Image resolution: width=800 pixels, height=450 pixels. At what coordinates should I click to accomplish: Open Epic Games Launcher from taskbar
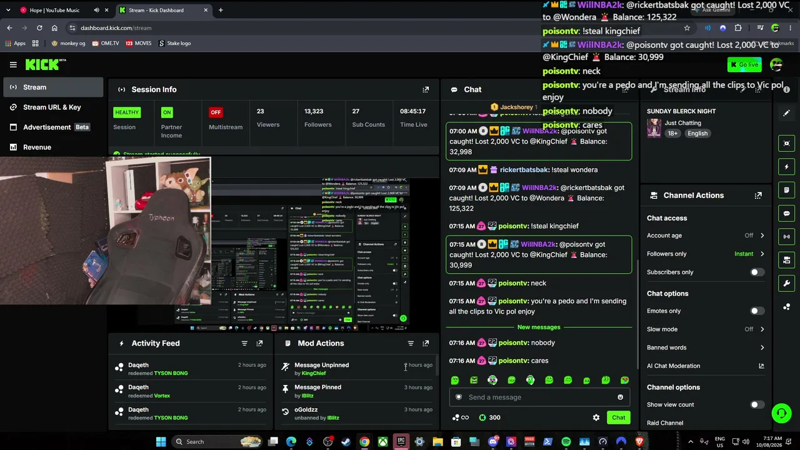coord(401,442)
